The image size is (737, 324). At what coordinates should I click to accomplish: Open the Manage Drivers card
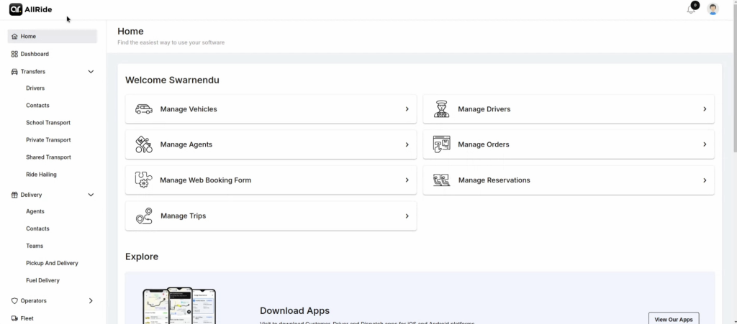(569, 109)
